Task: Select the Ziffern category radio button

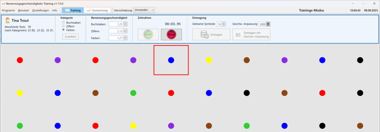Action: click(63, 26)
